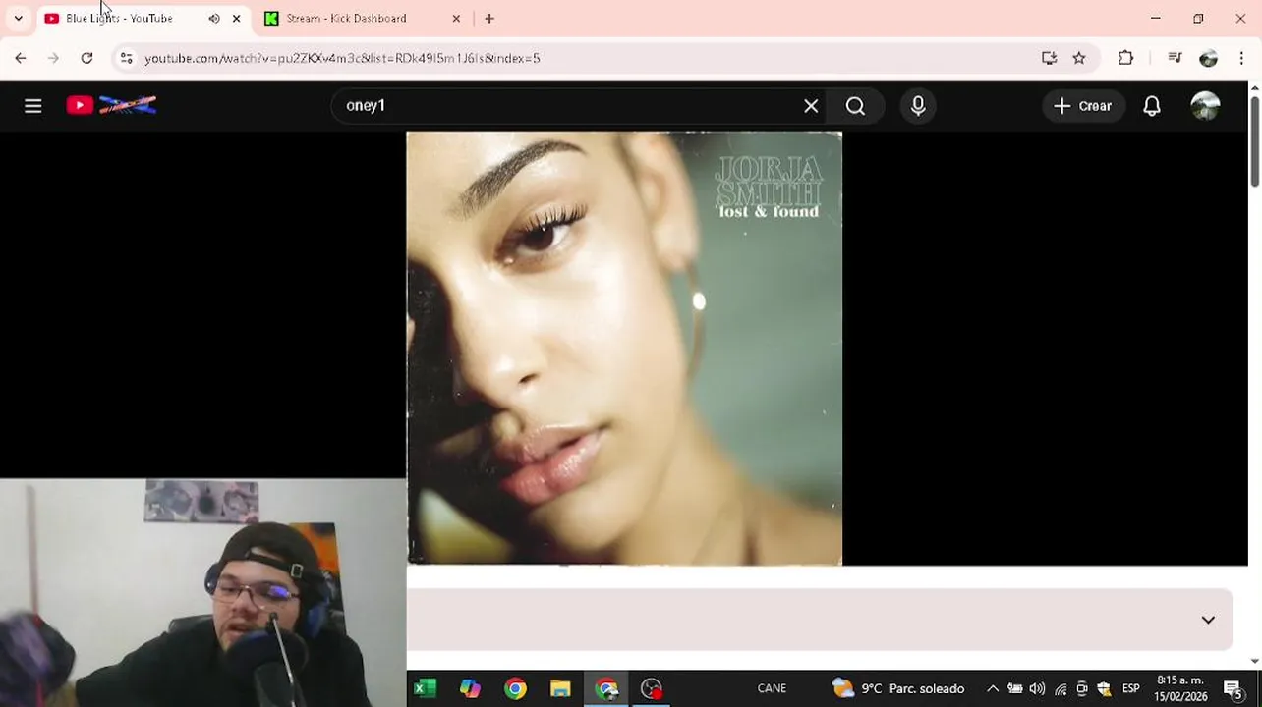Open Chrome extensions puzzle icon
1262x707 pixels.
(x=1125, y=58)
